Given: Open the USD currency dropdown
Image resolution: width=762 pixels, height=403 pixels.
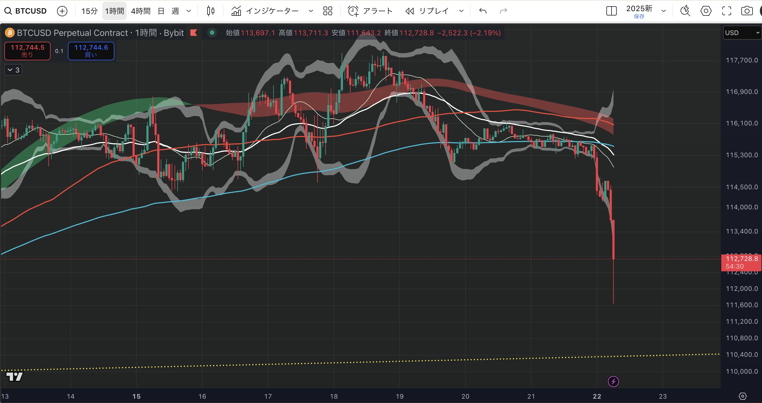Looking at the screenshot, I should pyautogui.click(x=742, y=33).
